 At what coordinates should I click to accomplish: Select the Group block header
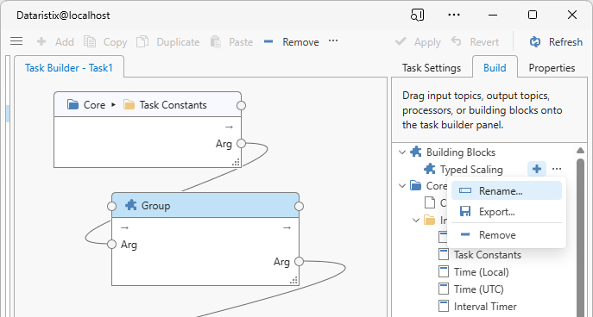tap(205, 205)
